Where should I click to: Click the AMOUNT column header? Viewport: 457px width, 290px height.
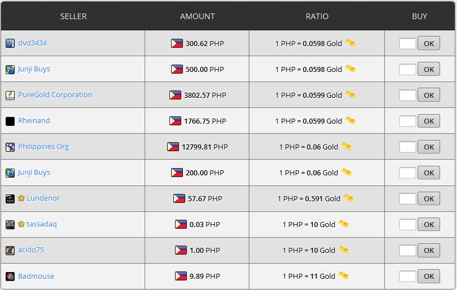[197, 16]
